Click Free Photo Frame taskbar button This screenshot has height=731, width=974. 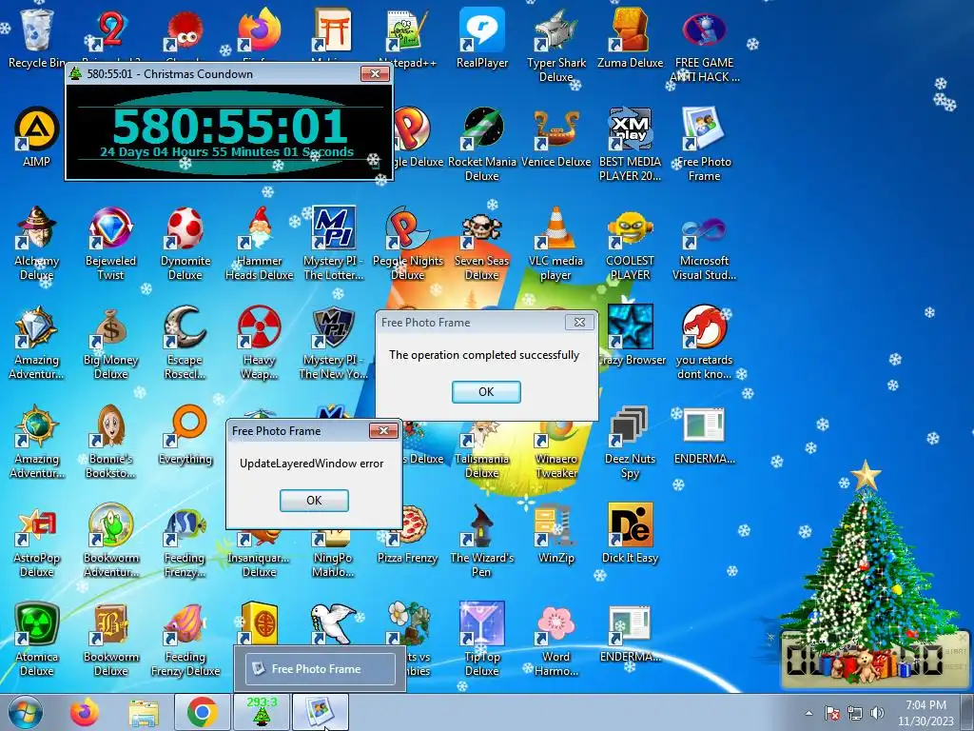click(x=320, y=712)
